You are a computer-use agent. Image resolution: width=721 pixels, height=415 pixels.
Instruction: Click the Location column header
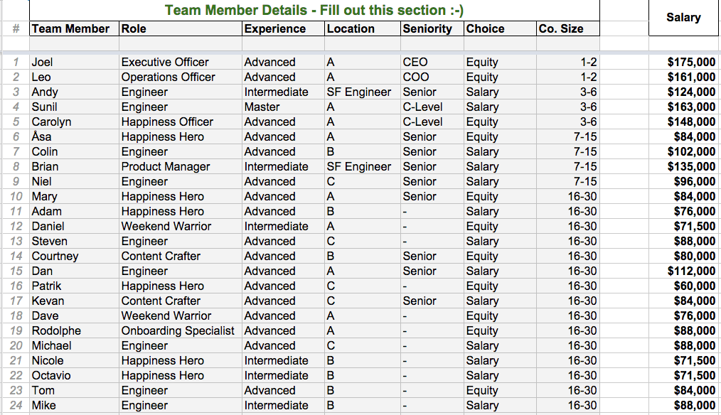351,29
